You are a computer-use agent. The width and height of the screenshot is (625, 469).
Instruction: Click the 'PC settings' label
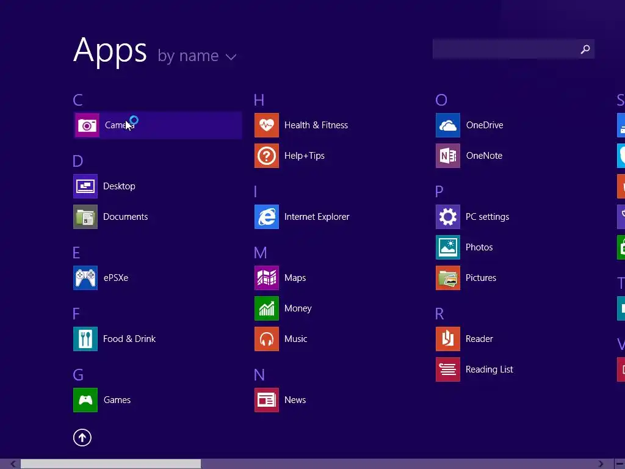click(487, 217)
